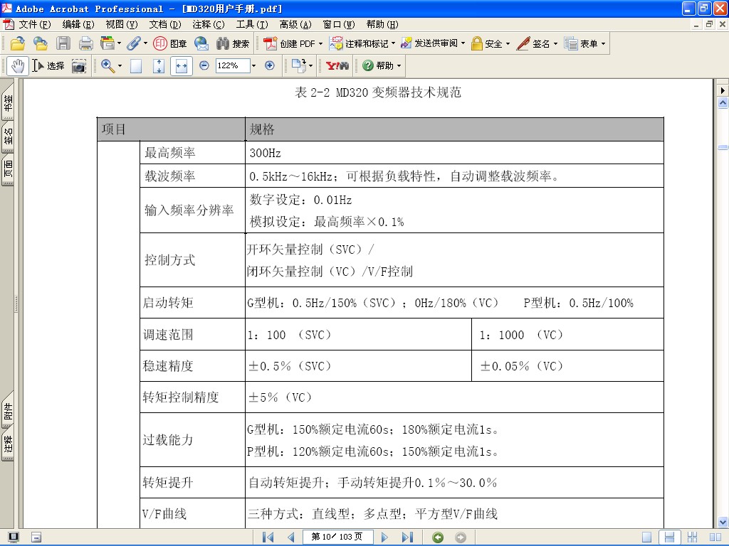Open the 工具(T) menu
This screenshot has height=546, width=729.
[251, 24]
